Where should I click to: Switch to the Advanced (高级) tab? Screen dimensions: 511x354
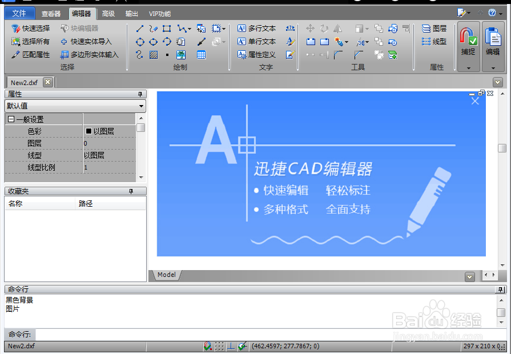tap(108, 14)
